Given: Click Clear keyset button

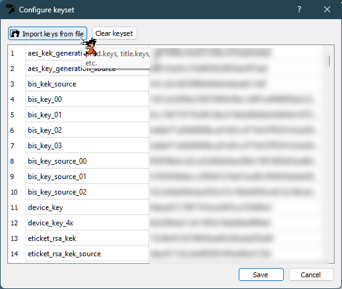Looking at the screenshot, I should (114, 33).
